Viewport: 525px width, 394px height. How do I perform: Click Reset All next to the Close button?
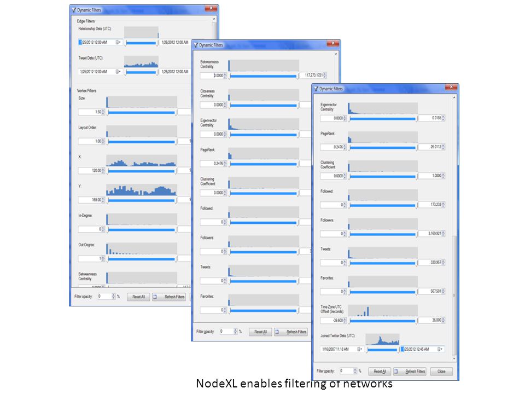[380, 371]
